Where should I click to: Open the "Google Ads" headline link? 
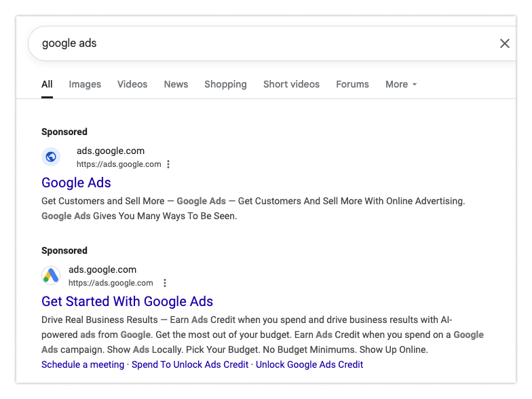point(76,183)
